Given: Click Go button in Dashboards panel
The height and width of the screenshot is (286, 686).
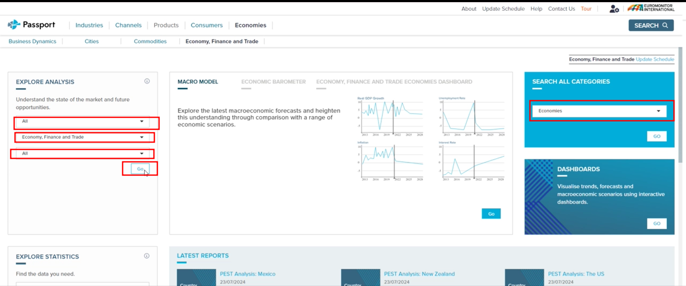Looking at the screenshot, I should (x=656, y=223).
